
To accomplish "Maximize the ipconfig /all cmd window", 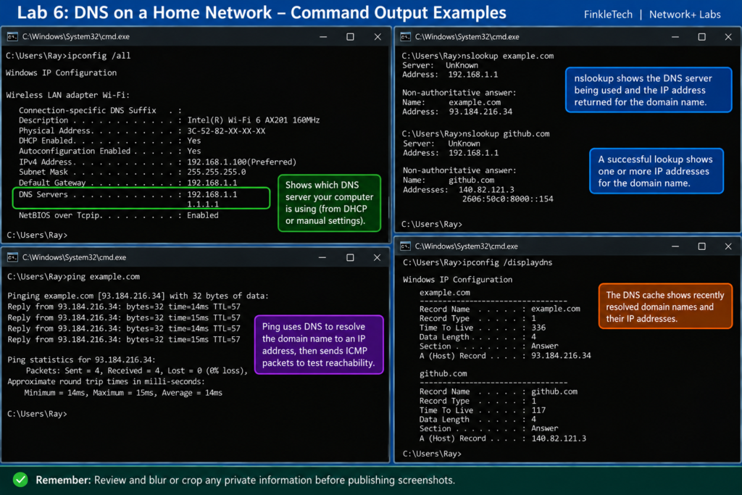I will [x=350, y=36].
